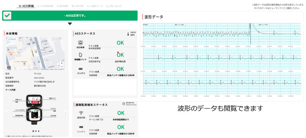Click the 2027年01月 replacement date
Screen dimensions: 306x138
click(120, 61)
